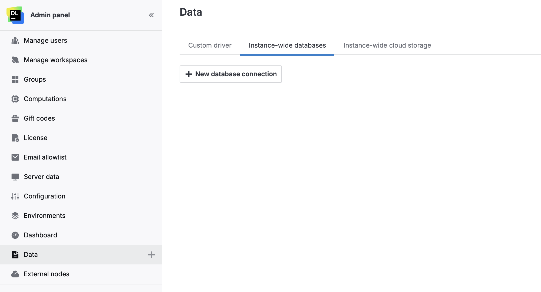Highlight the Data entry in the sidebar
541x292 pixels.
click(31, 254)
